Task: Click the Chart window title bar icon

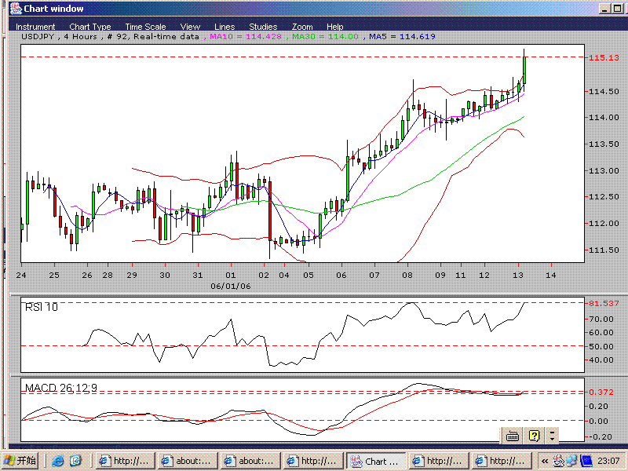Action: coord(16,9)
